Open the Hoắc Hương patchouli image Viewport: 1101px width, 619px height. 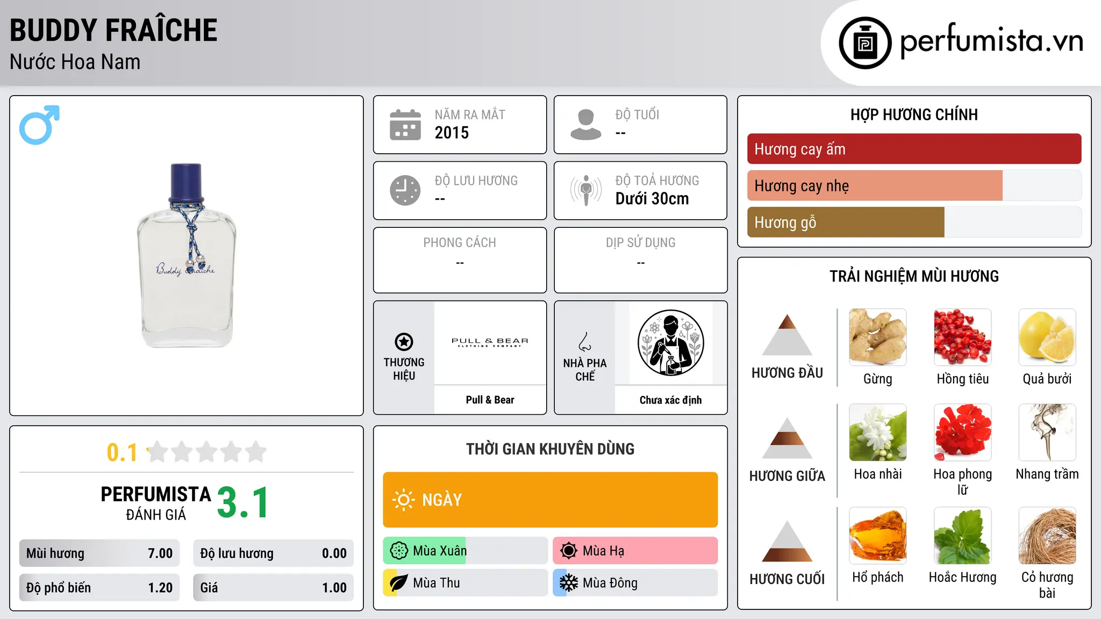pos(962,536)
